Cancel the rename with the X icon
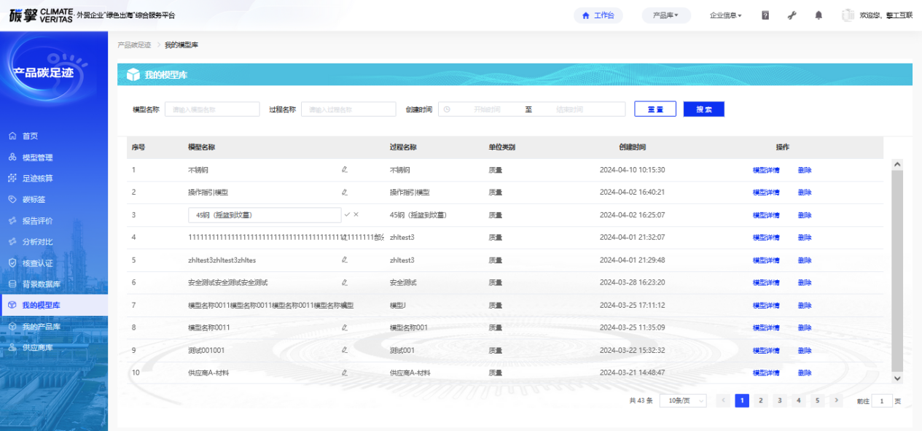Screen dimensions: 922x431 356,214
